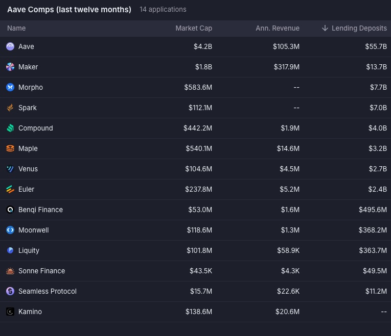Click Aave's $105.3M revenue value
The height and width of the screenshot is (336, 391).
[286, 46]
